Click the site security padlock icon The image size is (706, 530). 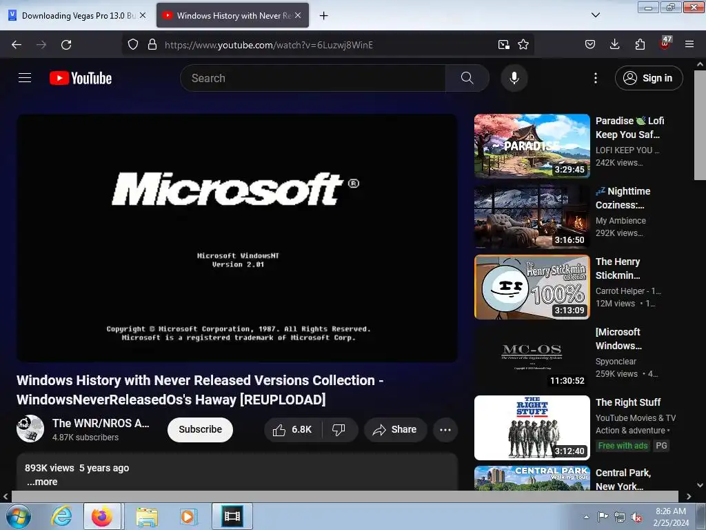pyautogui.click(x=152, y=44)
